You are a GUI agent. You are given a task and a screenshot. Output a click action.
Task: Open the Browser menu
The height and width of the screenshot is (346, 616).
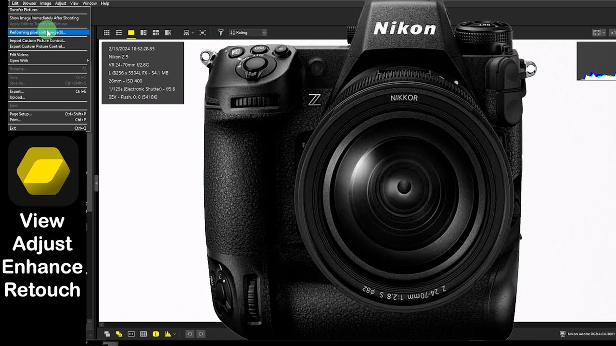29,3
